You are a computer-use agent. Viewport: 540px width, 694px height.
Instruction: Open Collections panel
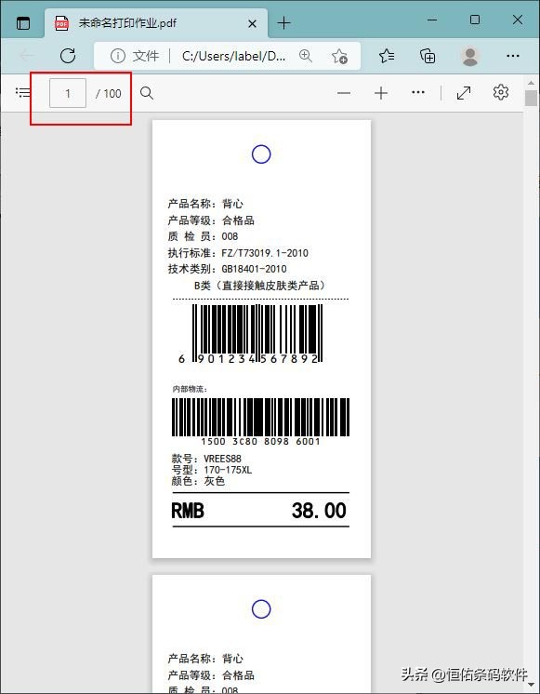click(x=428, y=56)
